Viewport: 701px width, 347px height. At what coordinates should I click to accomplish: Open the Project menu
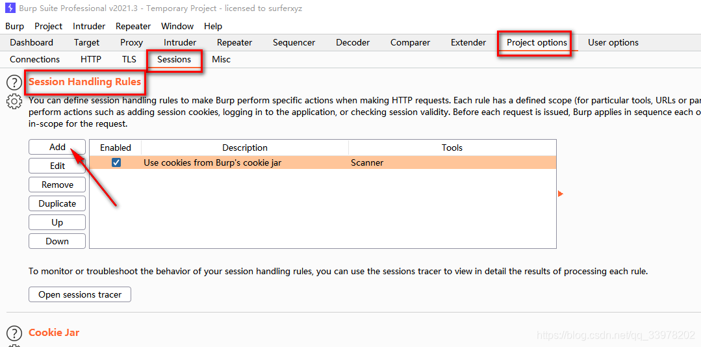(x=48, y=27)
